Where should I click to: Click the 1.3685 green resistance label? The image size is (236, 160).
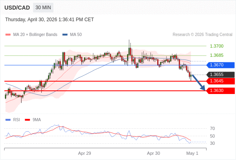(x=216, y=55)
